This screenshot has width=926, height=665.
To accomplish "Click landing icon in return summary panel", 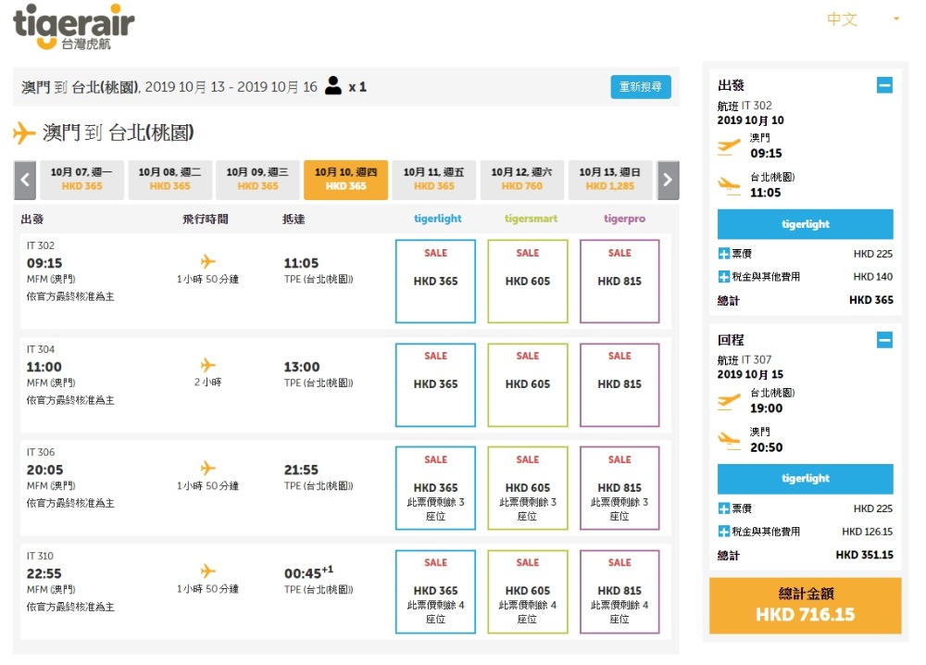I will click(730, 440).
